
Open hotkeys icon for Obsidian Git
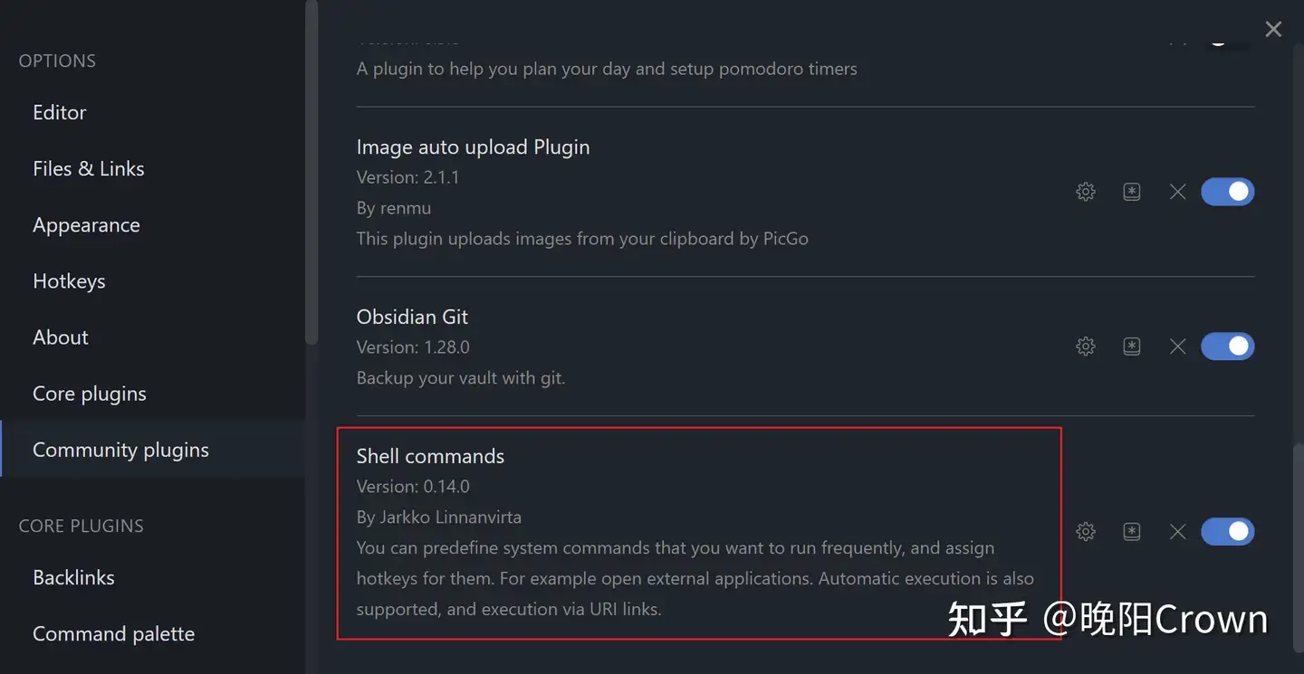(x=1132, y=346)
